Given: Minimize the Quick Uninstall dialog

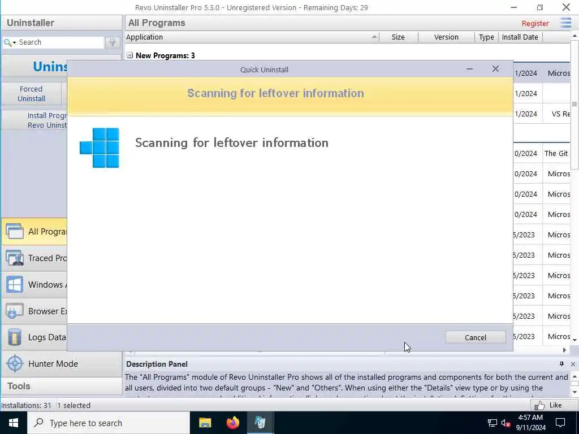Looking at the screenshot, I should tap(469, 69).
